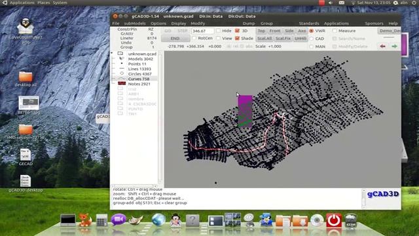Open the subModels menu
The height and width of the screenshot is (236, 419).
[135, 24]
